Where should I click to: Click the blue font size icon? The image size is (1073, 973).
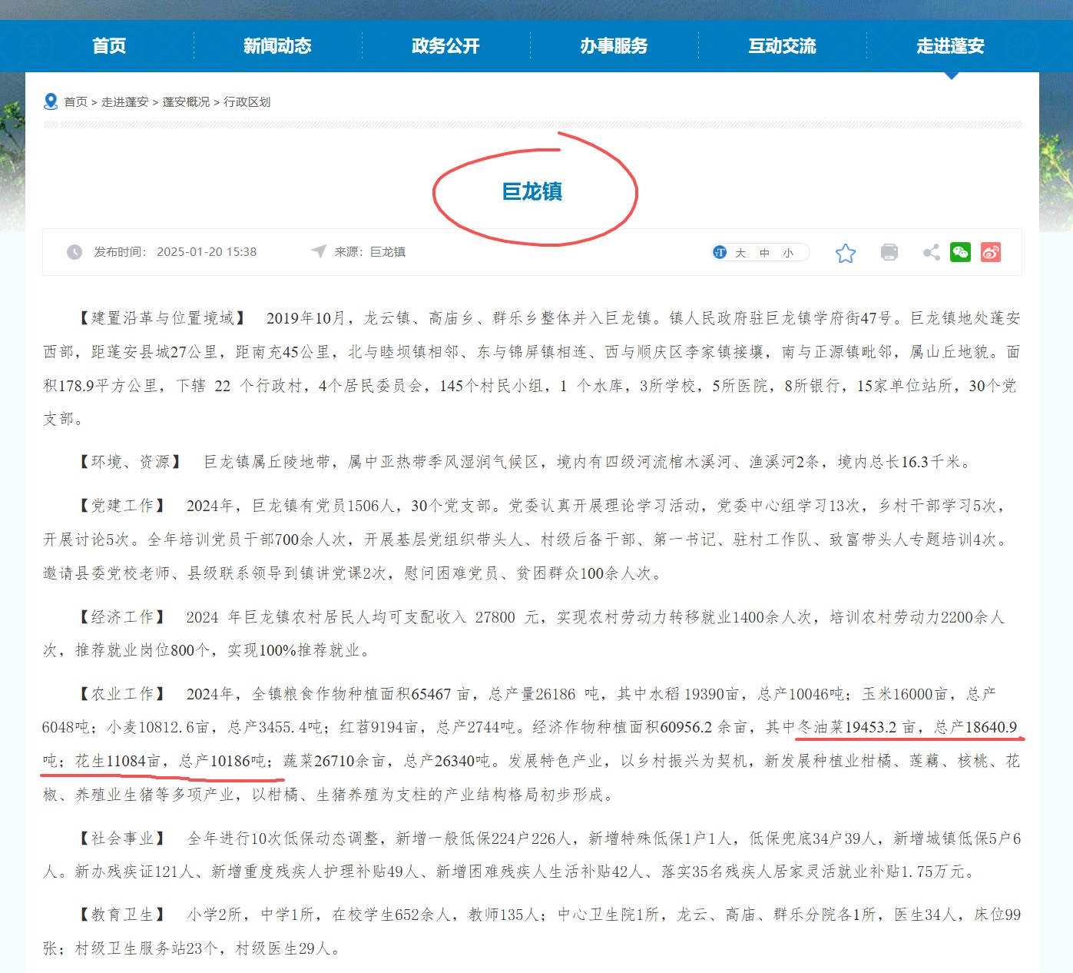720,252
